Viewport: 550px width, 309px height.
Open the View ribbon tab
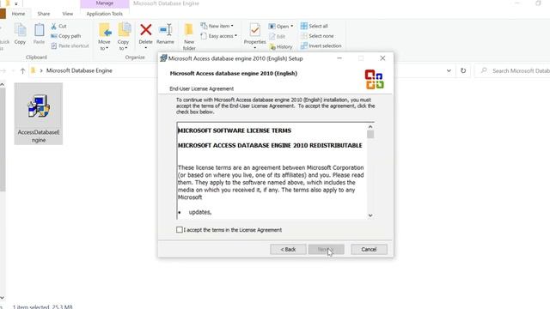[x=68, y=14]
